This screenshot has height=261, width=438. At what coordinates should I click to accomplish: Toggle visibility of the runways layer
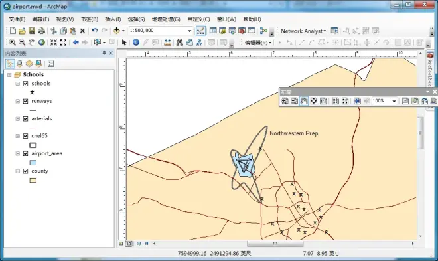coord(26,101)
